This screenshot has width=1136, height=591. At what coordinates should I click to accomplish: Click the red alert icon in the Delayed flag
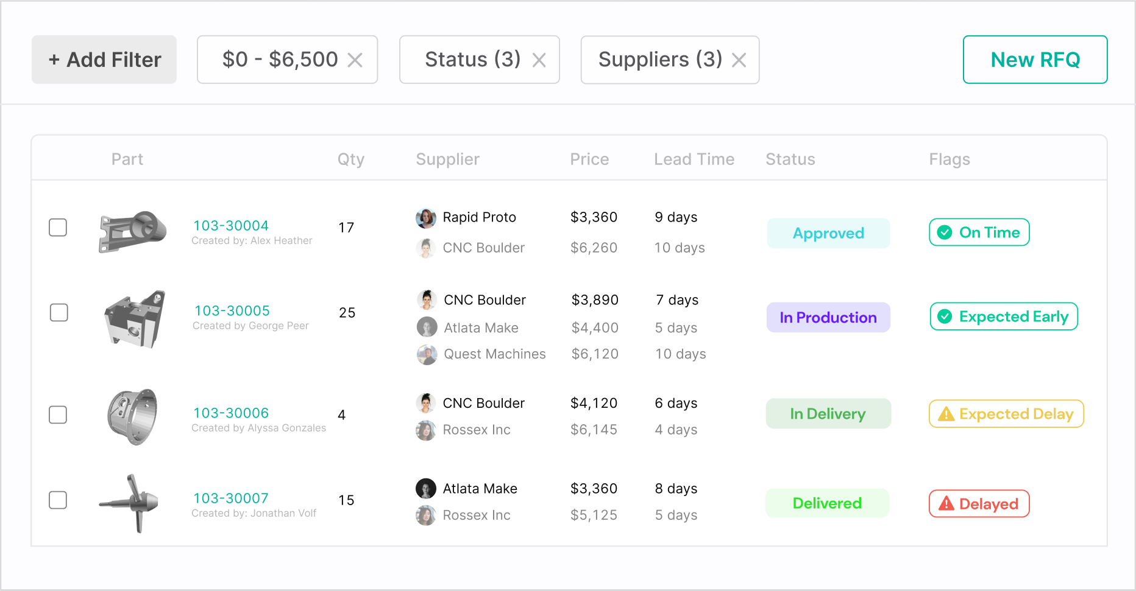945,503
